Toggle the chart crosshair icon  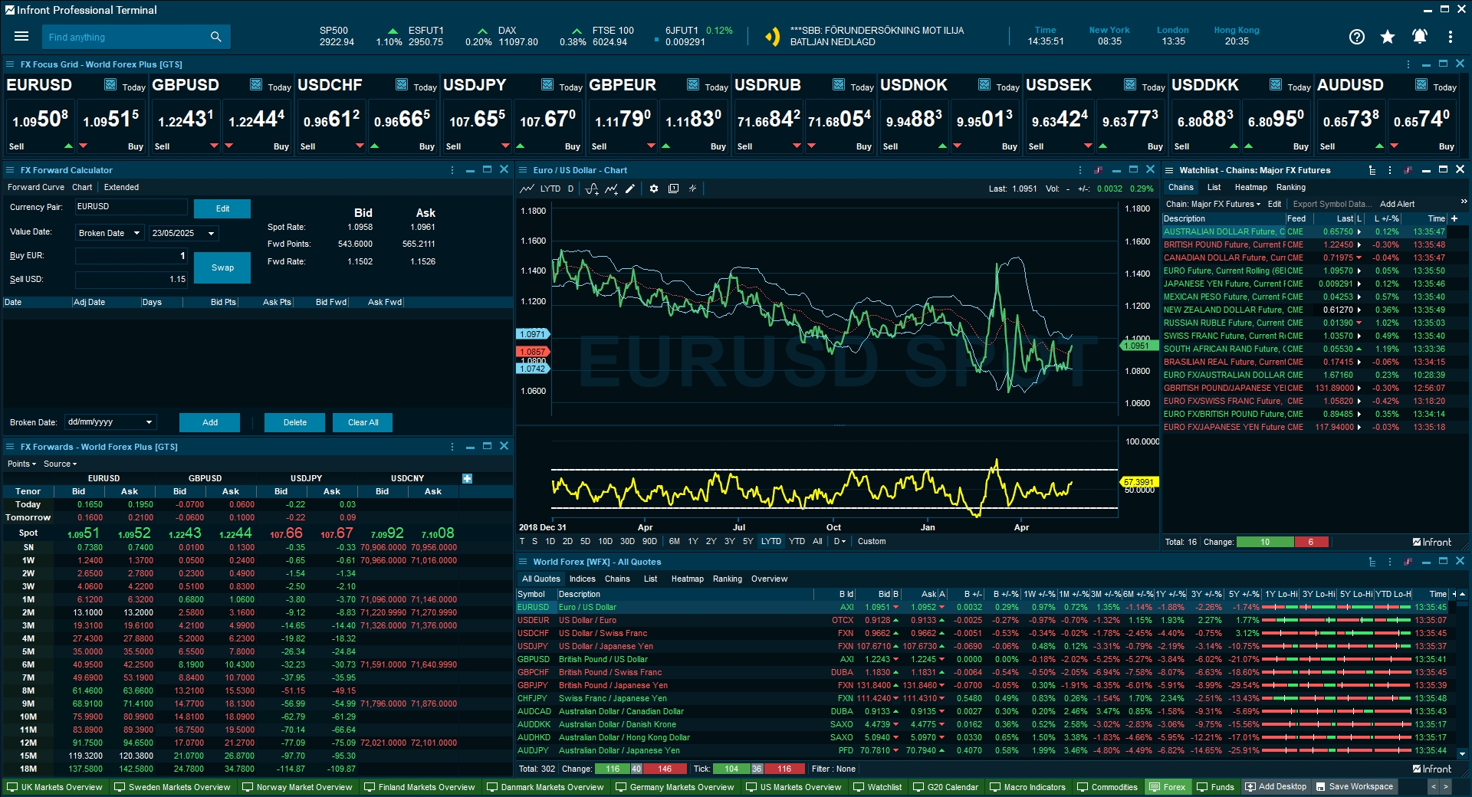[692, 189]
